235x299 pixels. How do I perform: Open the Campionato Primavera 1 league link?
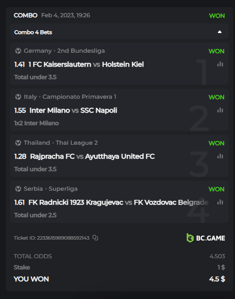pyautogui.click(x=79, y=97)
